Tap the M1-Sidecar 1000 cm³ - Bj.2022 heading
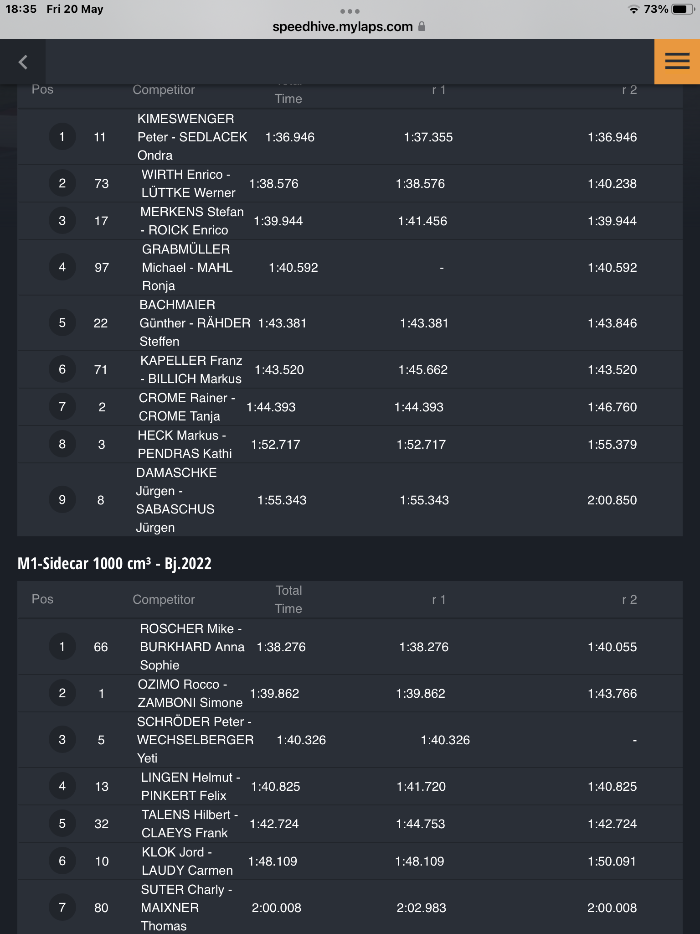The image size is (700, 934). [x=114, y=564]
